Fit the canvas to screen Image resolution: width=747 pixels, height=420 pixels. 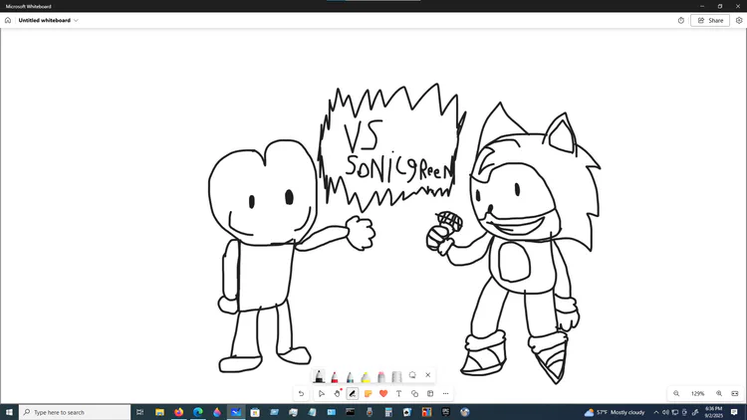[x=735, y=394]
